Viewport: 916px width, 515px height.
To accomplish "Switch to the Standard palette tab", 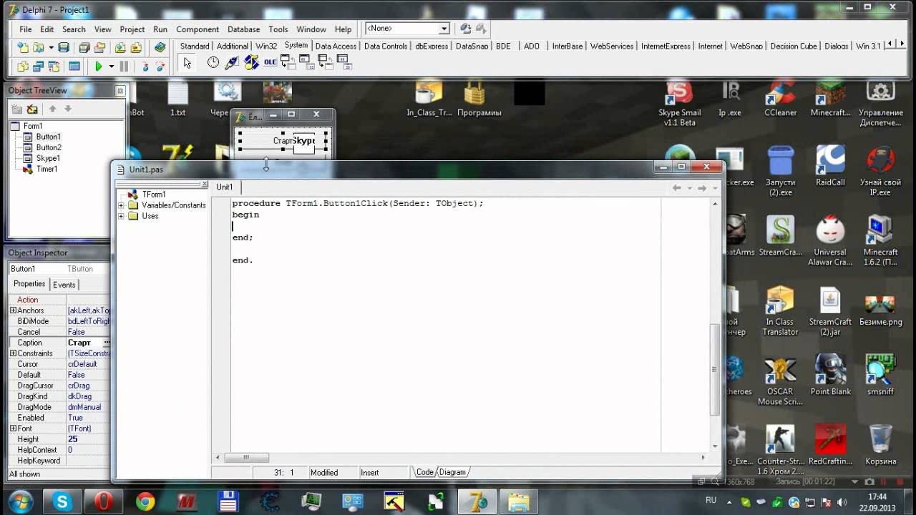I will (x=195, y=46).
